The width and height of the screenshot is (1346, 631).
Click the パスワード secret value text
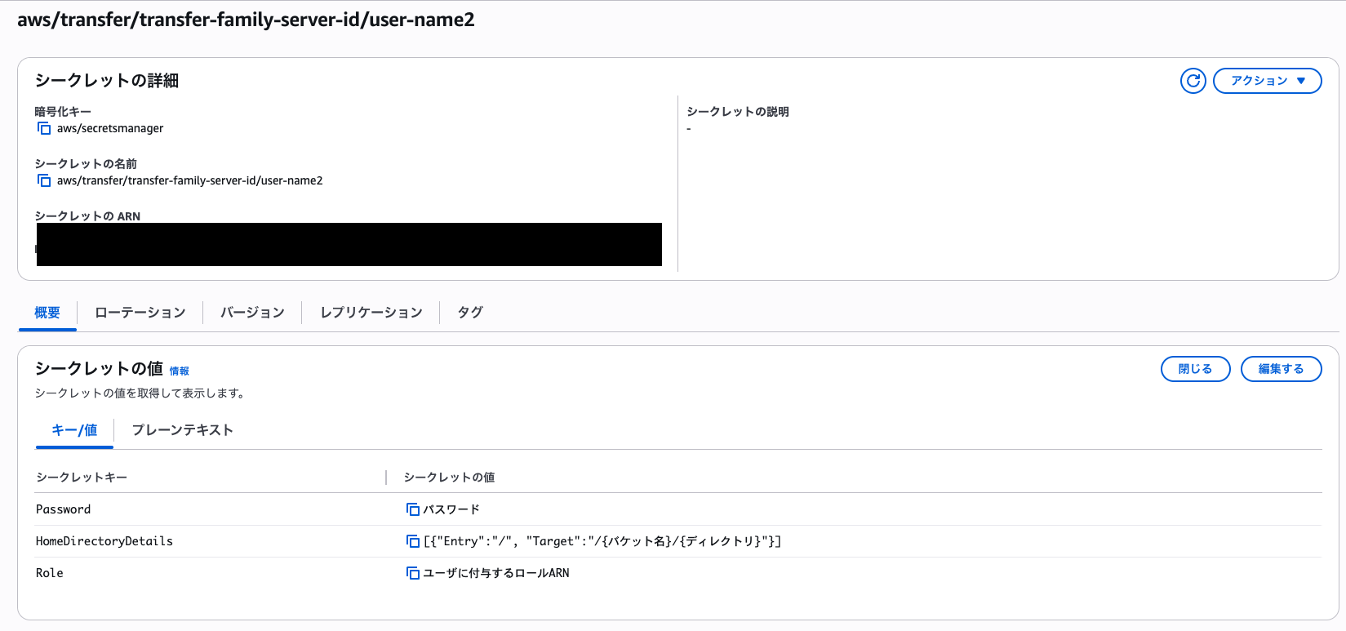pos(451,509)
